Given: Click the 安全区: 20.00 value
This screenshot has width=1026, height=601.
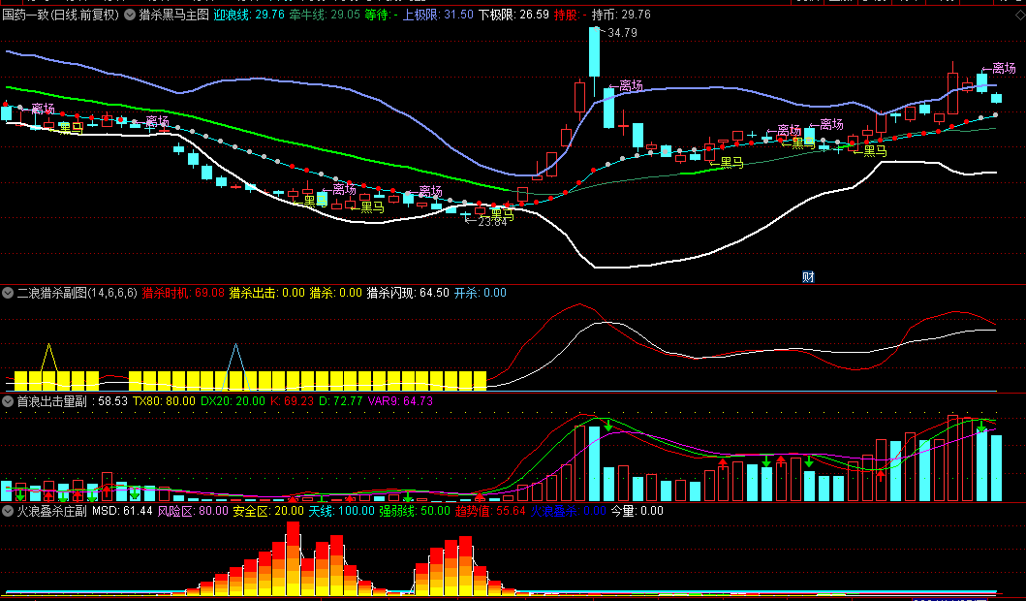Looking at the screenshot, I should 268,511.
